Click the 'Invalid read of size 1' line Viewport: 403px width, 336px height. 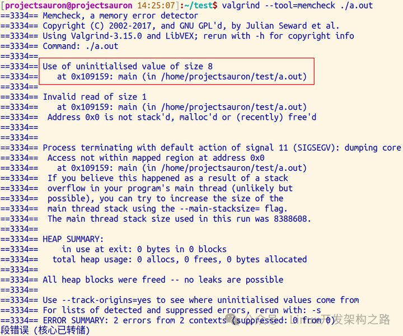pyautogui.click(x=95, y=97)
